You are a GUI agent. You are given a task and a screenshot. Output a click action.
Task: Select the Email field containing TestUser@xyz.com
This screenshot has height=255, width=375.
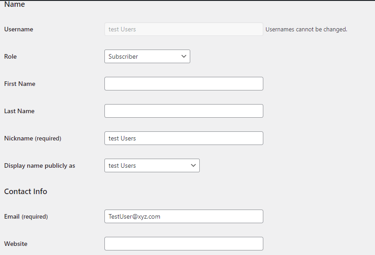[x=183, y=216]
